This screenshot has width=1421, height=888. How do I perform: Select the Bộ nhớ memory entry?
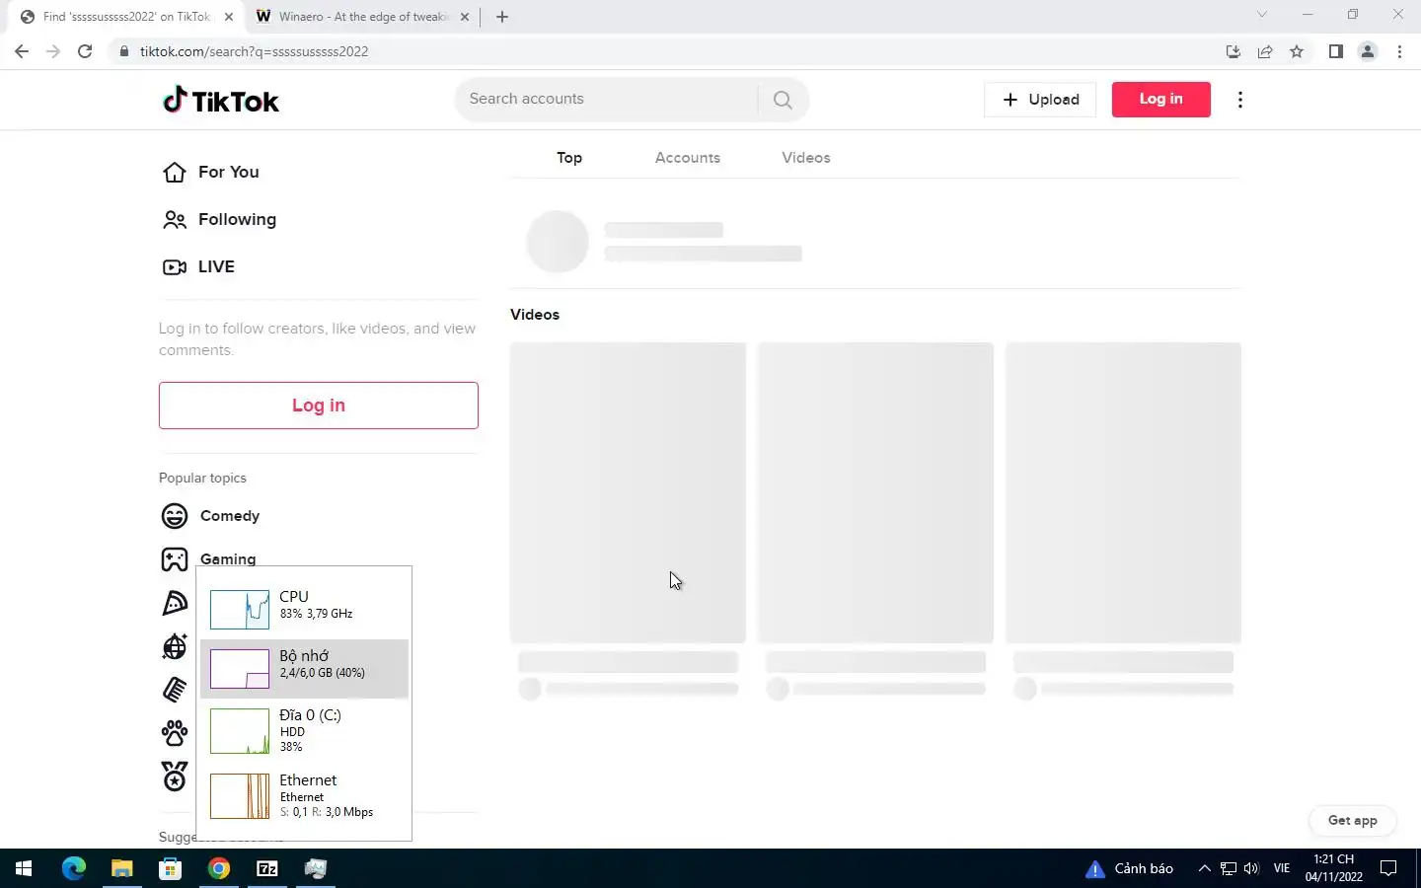coord(304,669)
